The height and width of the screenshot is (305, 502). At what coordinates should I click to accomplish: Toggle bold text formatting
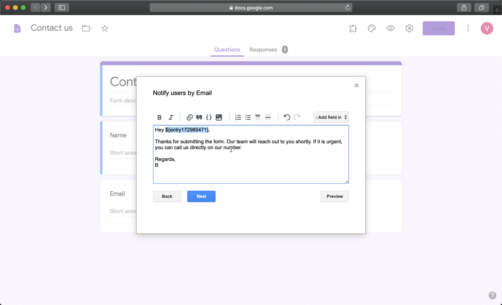[159, 117]
